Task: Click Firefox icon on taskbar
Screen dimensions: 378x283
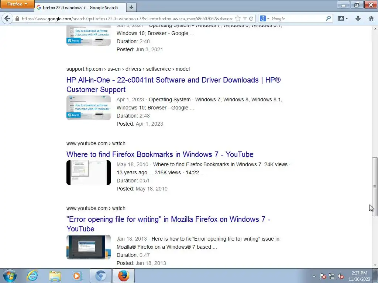Action: click(x=123, y=276)
